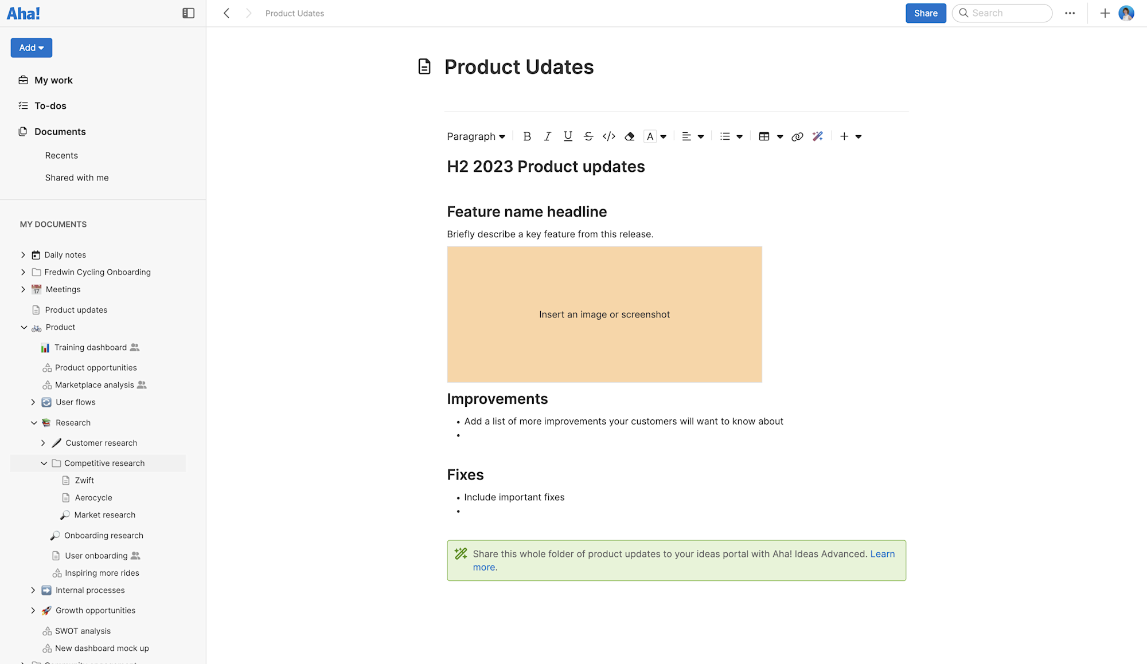The image size is (1147, 664).
Task: Collapse the left sidebar panel
Action: (x=188, y=13)
